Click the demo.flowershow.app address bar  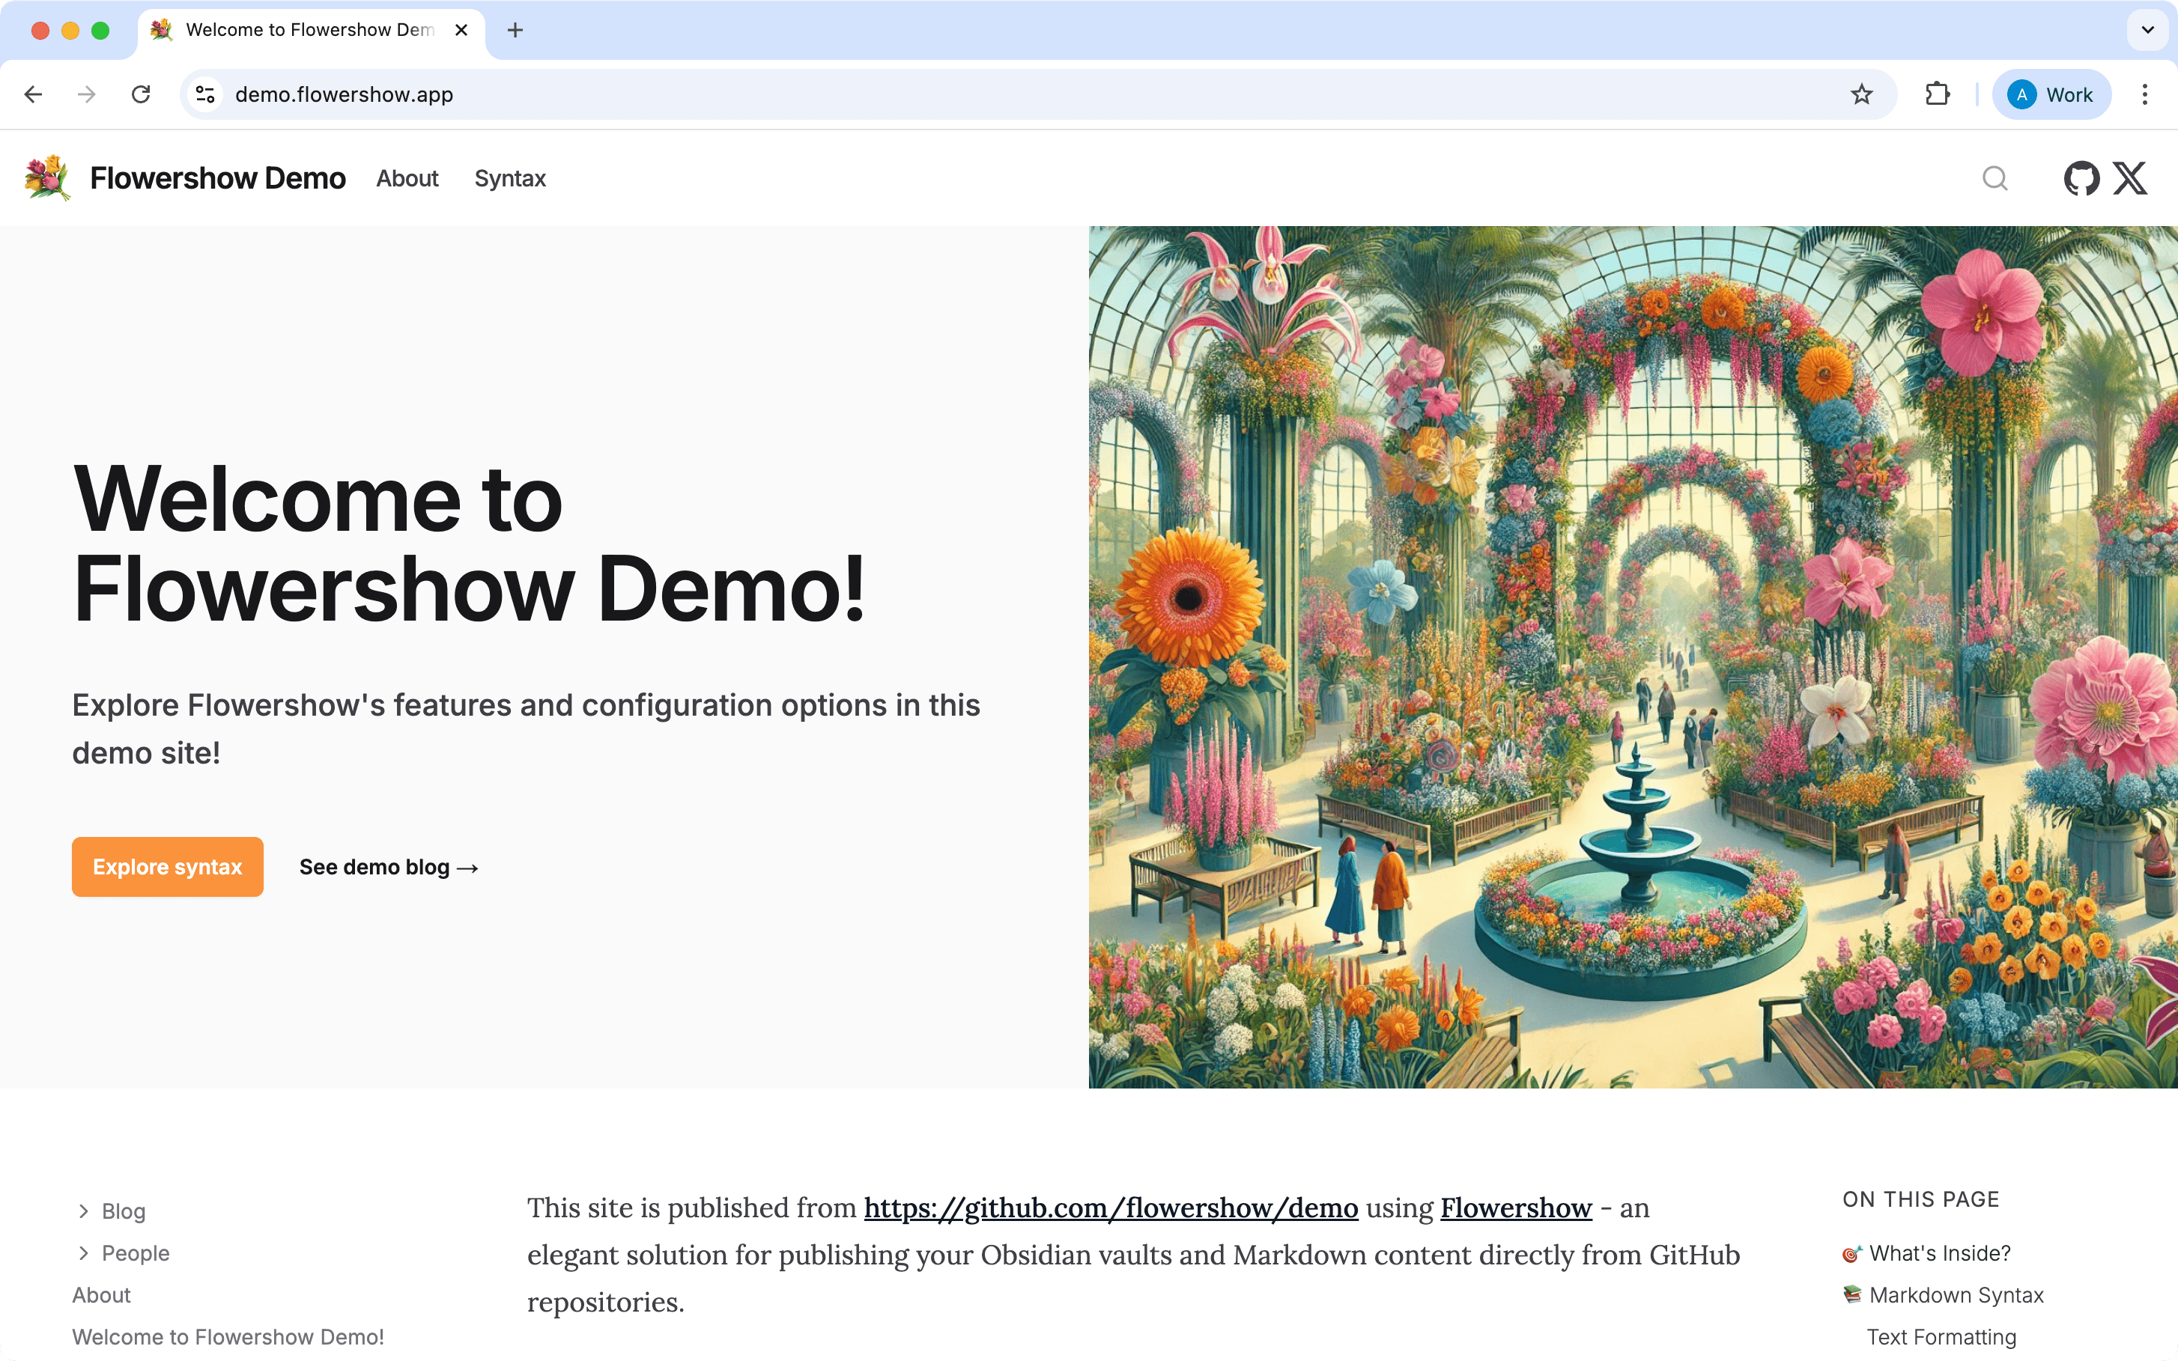pos(990,94)
